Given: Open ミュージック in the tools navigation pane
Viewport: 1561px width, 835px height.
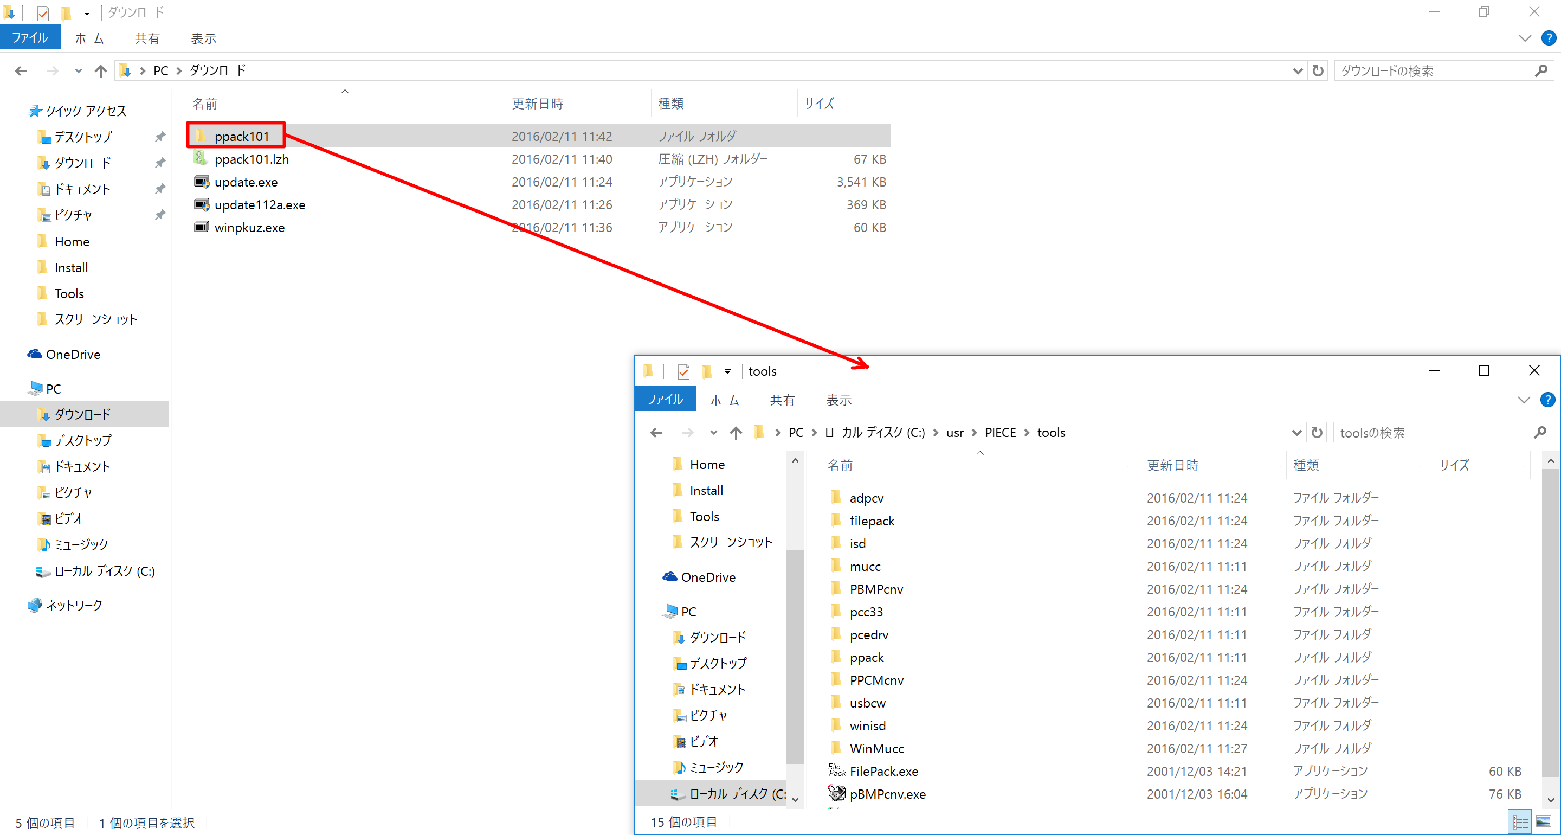Looking at the screenshot, I should click(707, 767).
